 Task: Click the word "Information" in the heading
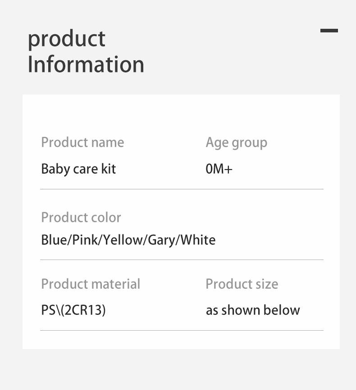pos(86,64)
